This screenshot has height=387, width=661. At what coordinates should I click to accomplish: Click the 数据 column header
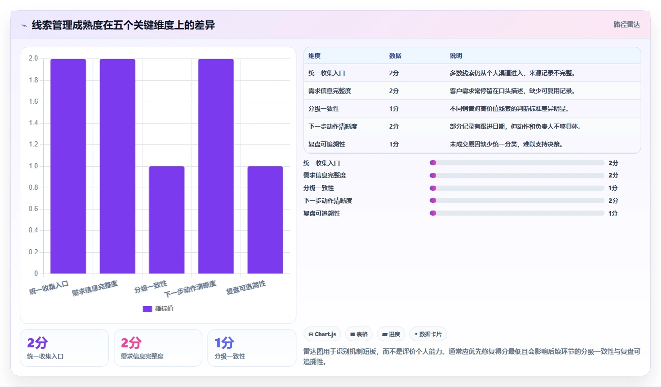tap(395, 55)
